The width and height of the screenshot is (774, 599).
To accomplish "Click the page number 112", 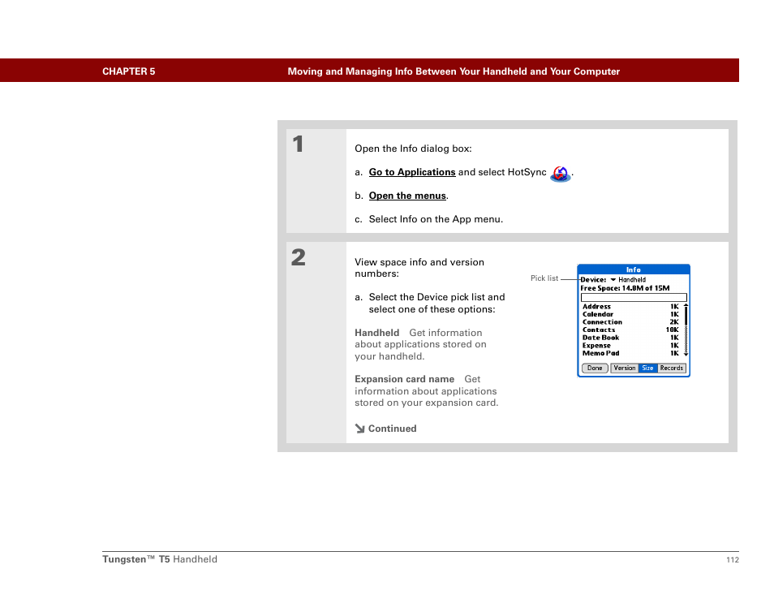I will coord(733,559).
